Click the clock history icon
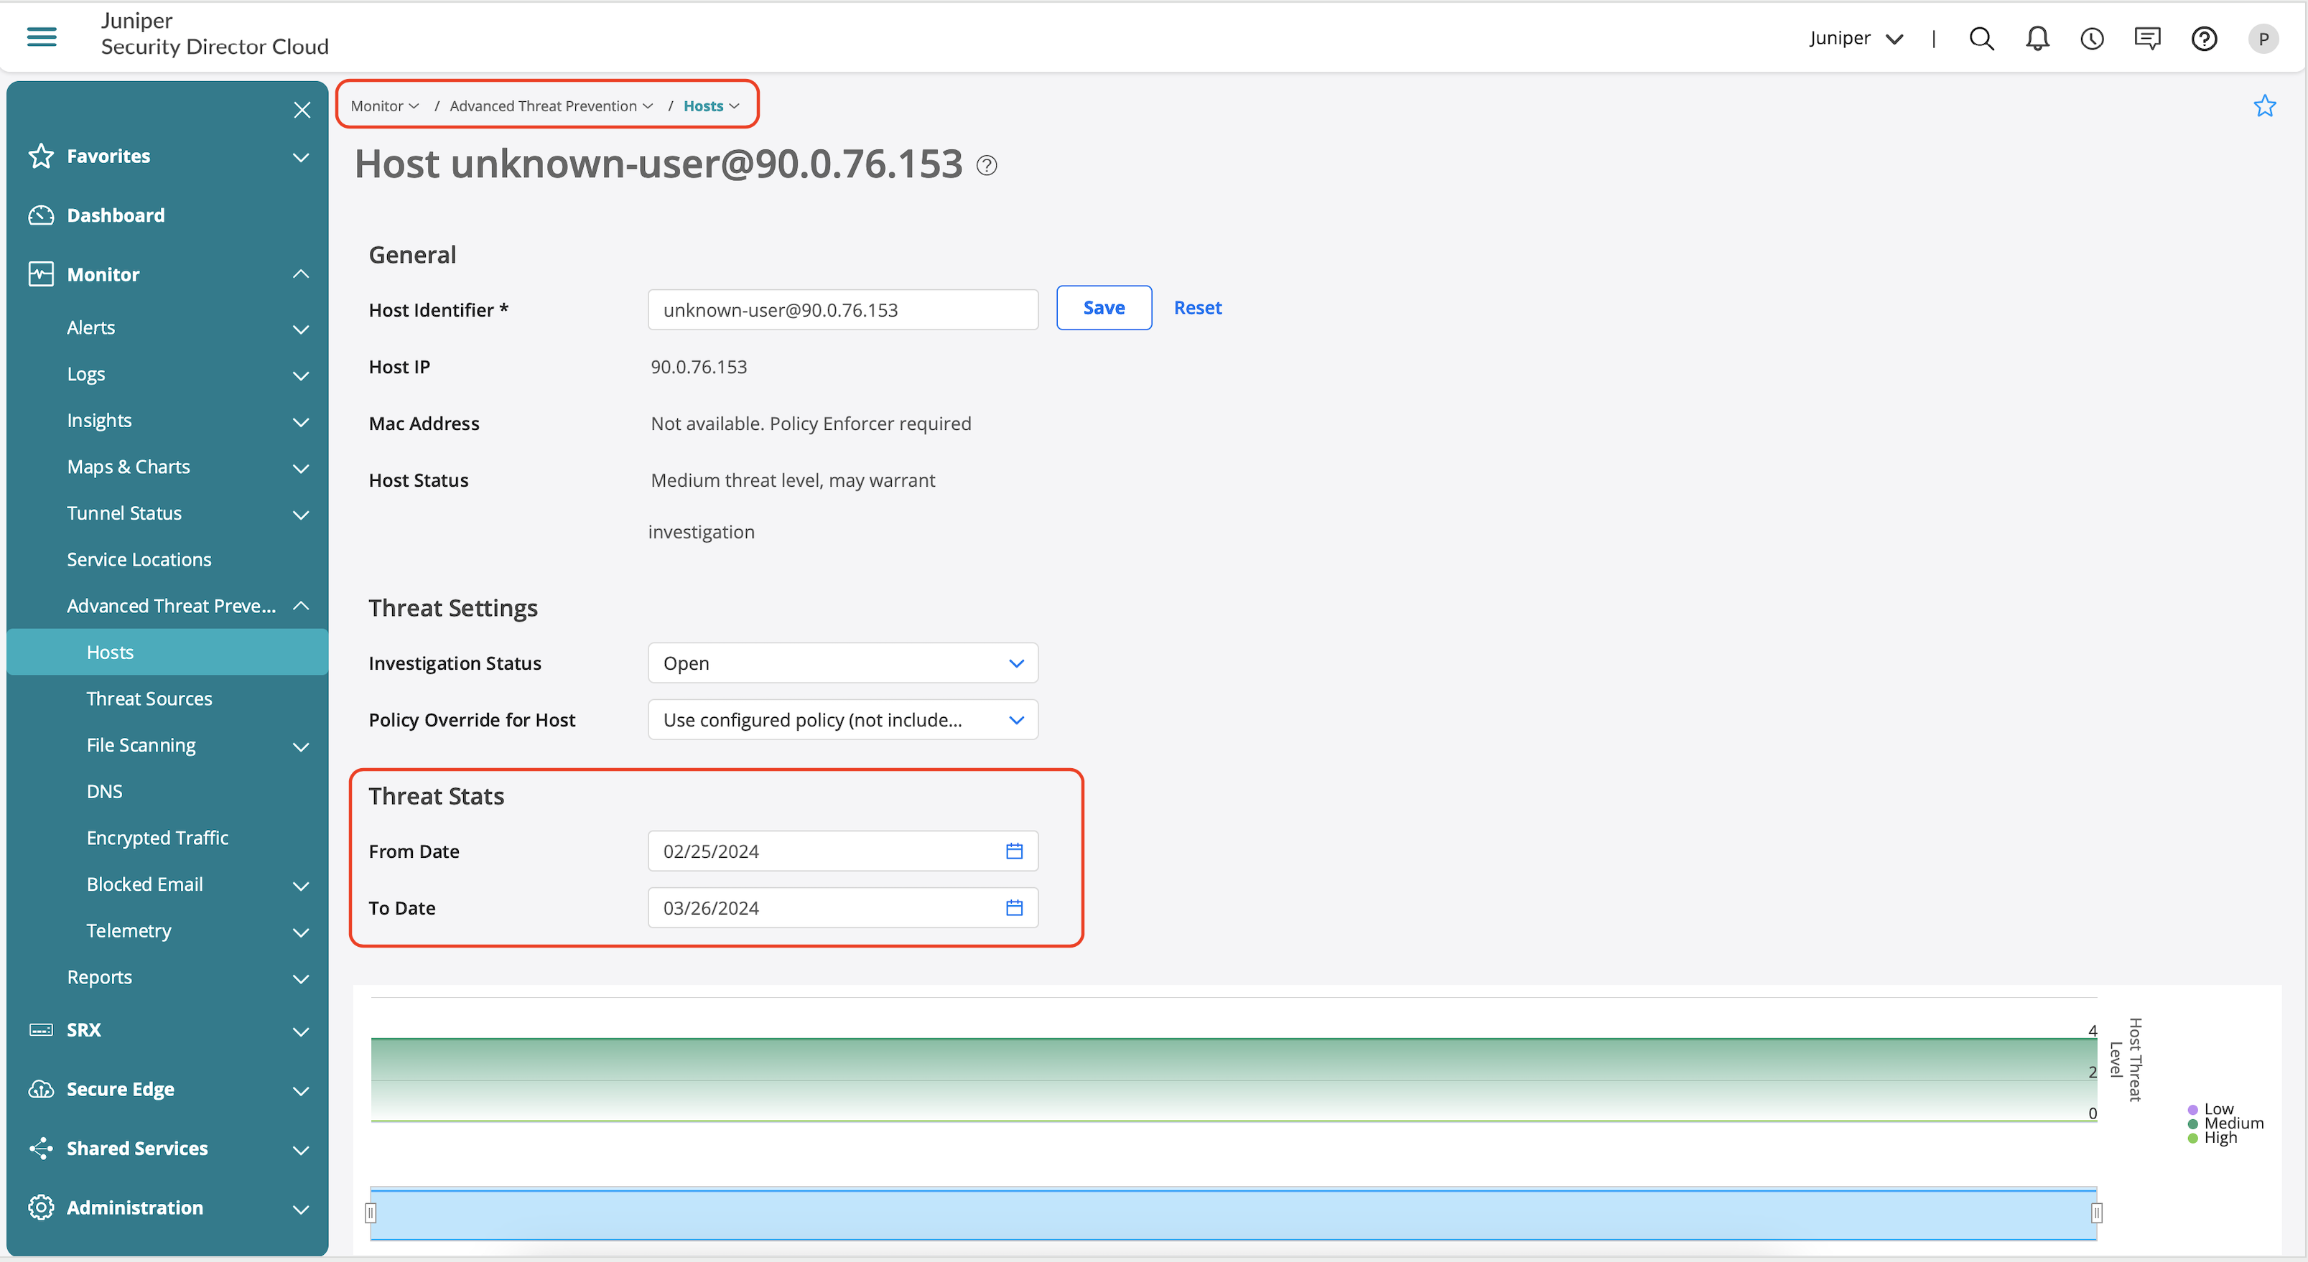This screenshot has width=2308, height=1262. coord(2092,39)
